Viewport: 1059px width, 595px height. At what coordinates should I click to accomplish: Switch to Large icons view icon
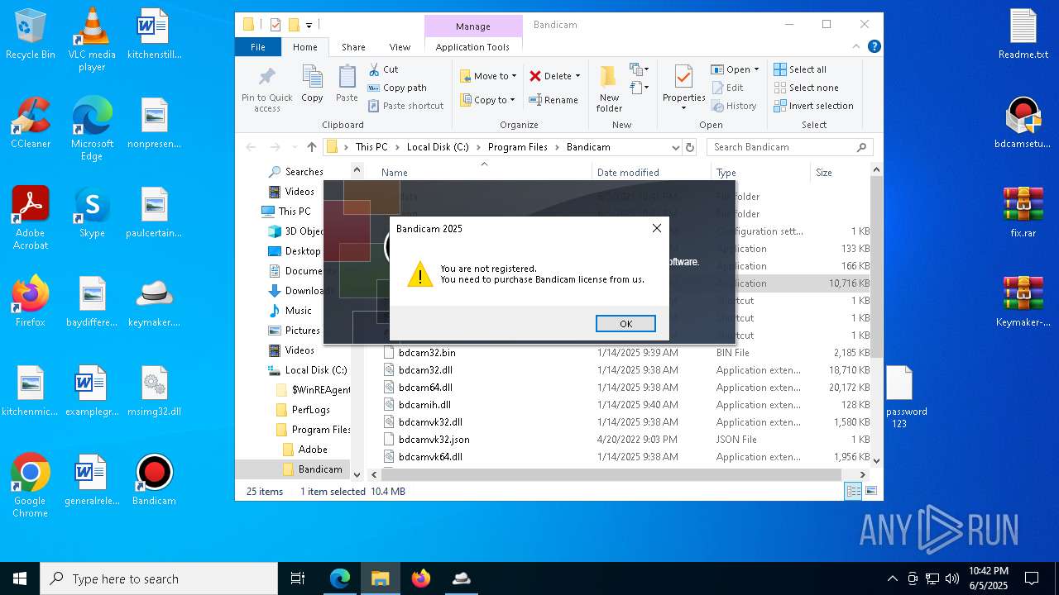[870, 492]
